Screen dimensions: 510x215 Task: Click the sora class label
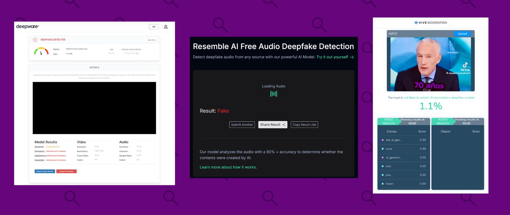click(x=388, y=166)
